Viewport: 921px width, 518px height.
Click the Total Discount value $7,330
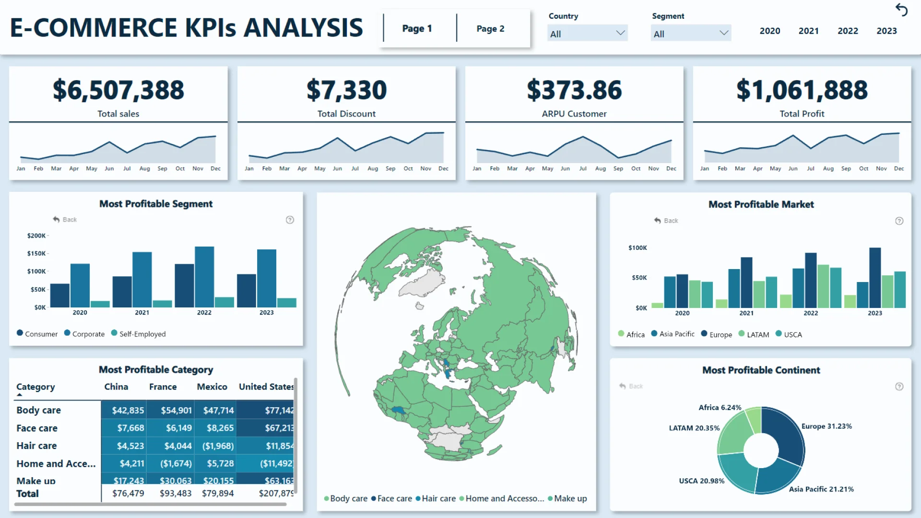point(346,90)
